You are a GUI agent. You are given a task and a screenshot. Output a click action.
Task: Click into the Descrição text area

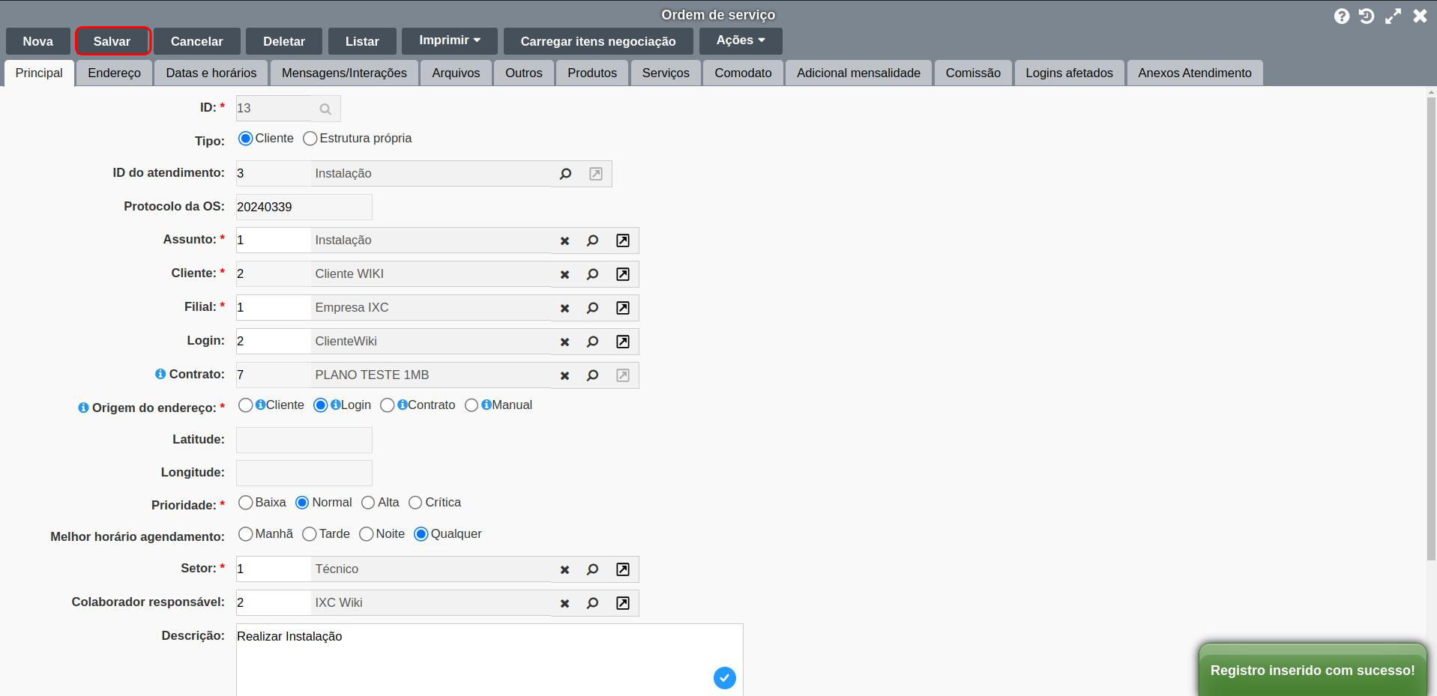pos(489,659)
